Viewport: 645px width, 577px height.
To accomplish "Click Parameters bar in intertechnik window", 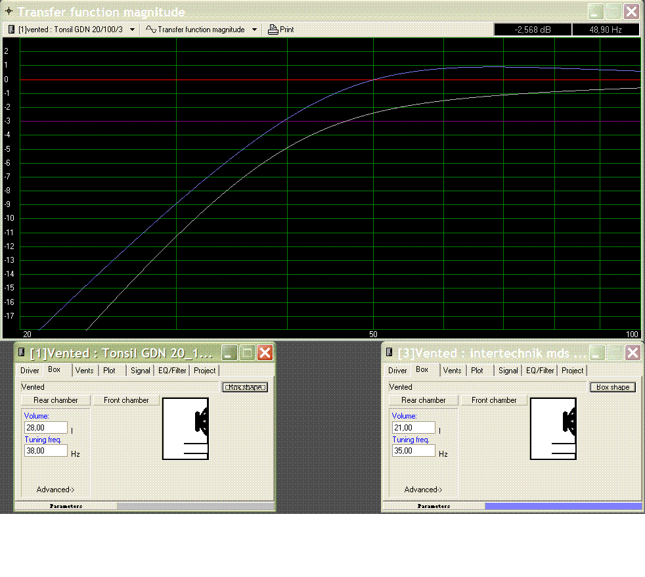I will 434,506.
